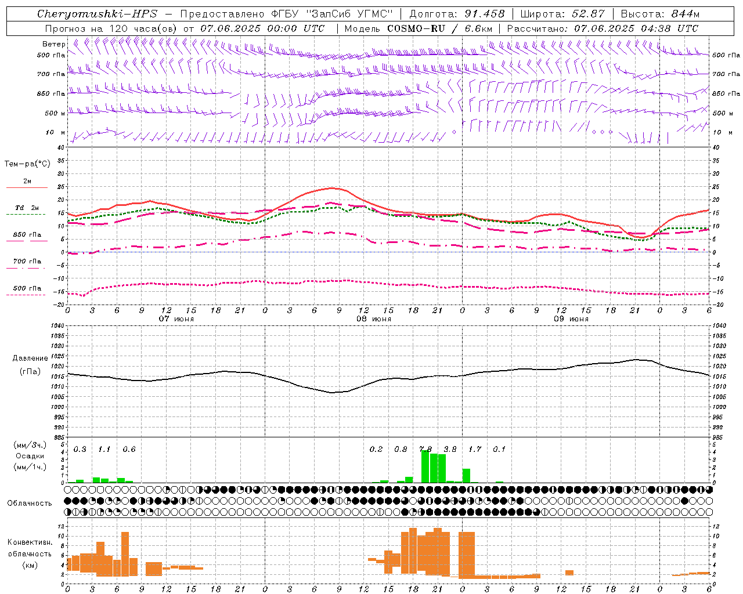Screen dimensions: 743x594
Task: Click the 3.8 precipitation total value
Action: click(450, 450)
